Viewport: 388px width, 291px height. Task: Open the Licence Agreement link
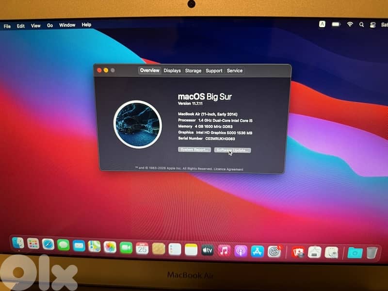point(228,169)
